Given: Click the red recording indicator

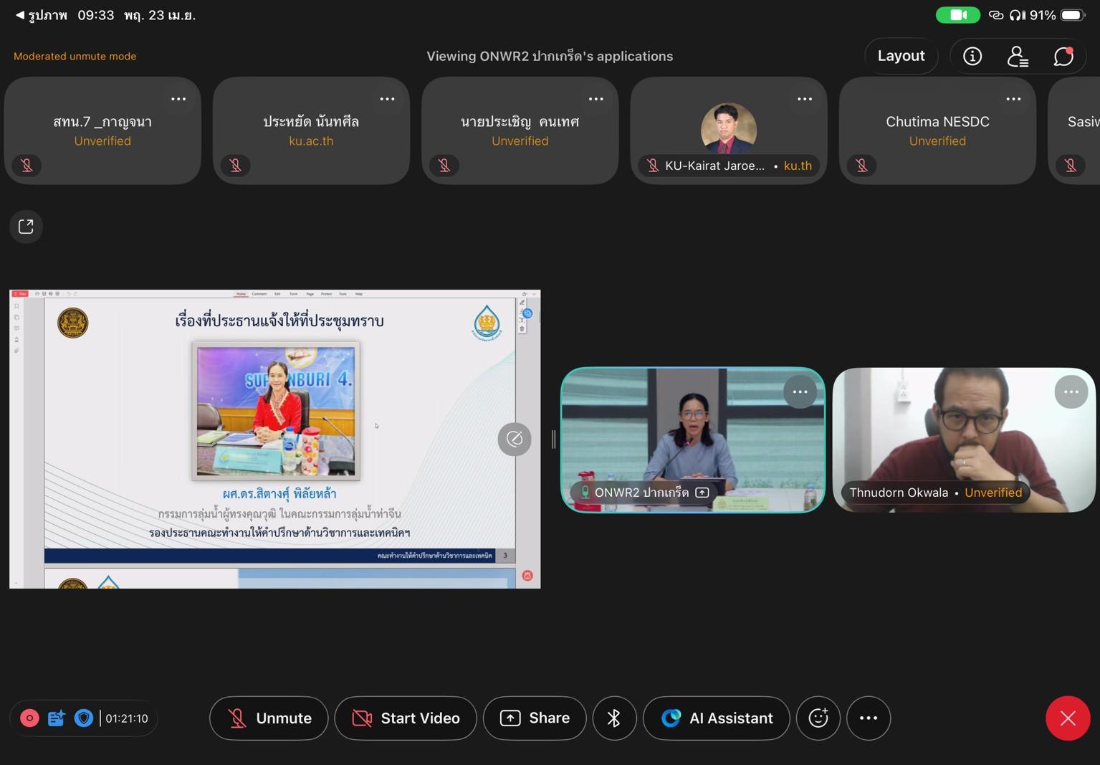Looking at the screenshot, I should click(29, 718).
